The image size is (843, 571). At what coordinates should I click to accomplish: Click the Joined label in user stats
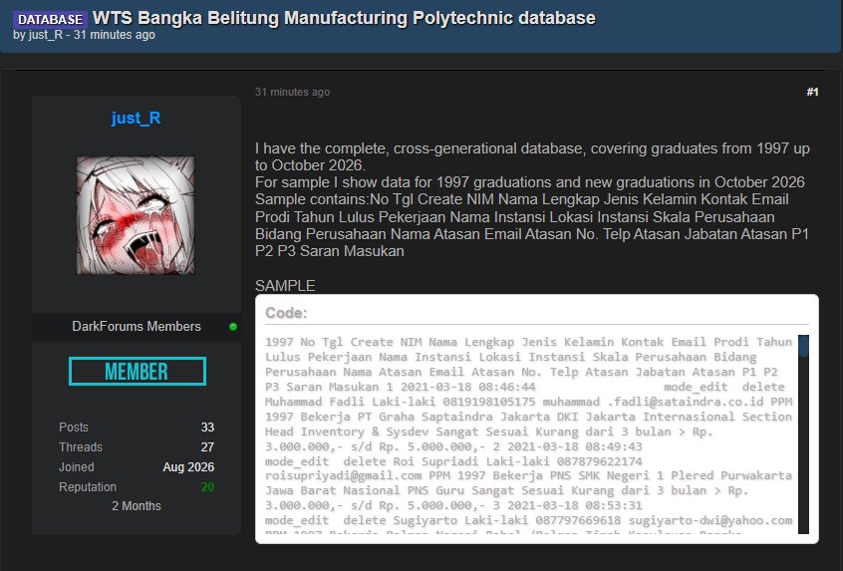coord(77,467)
